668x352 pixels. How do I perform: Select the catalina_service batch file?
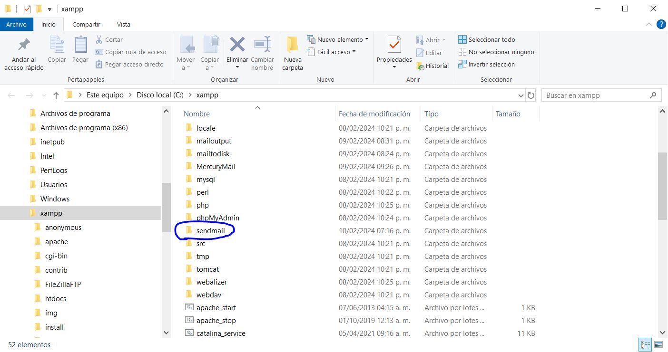tap(221, 333)
